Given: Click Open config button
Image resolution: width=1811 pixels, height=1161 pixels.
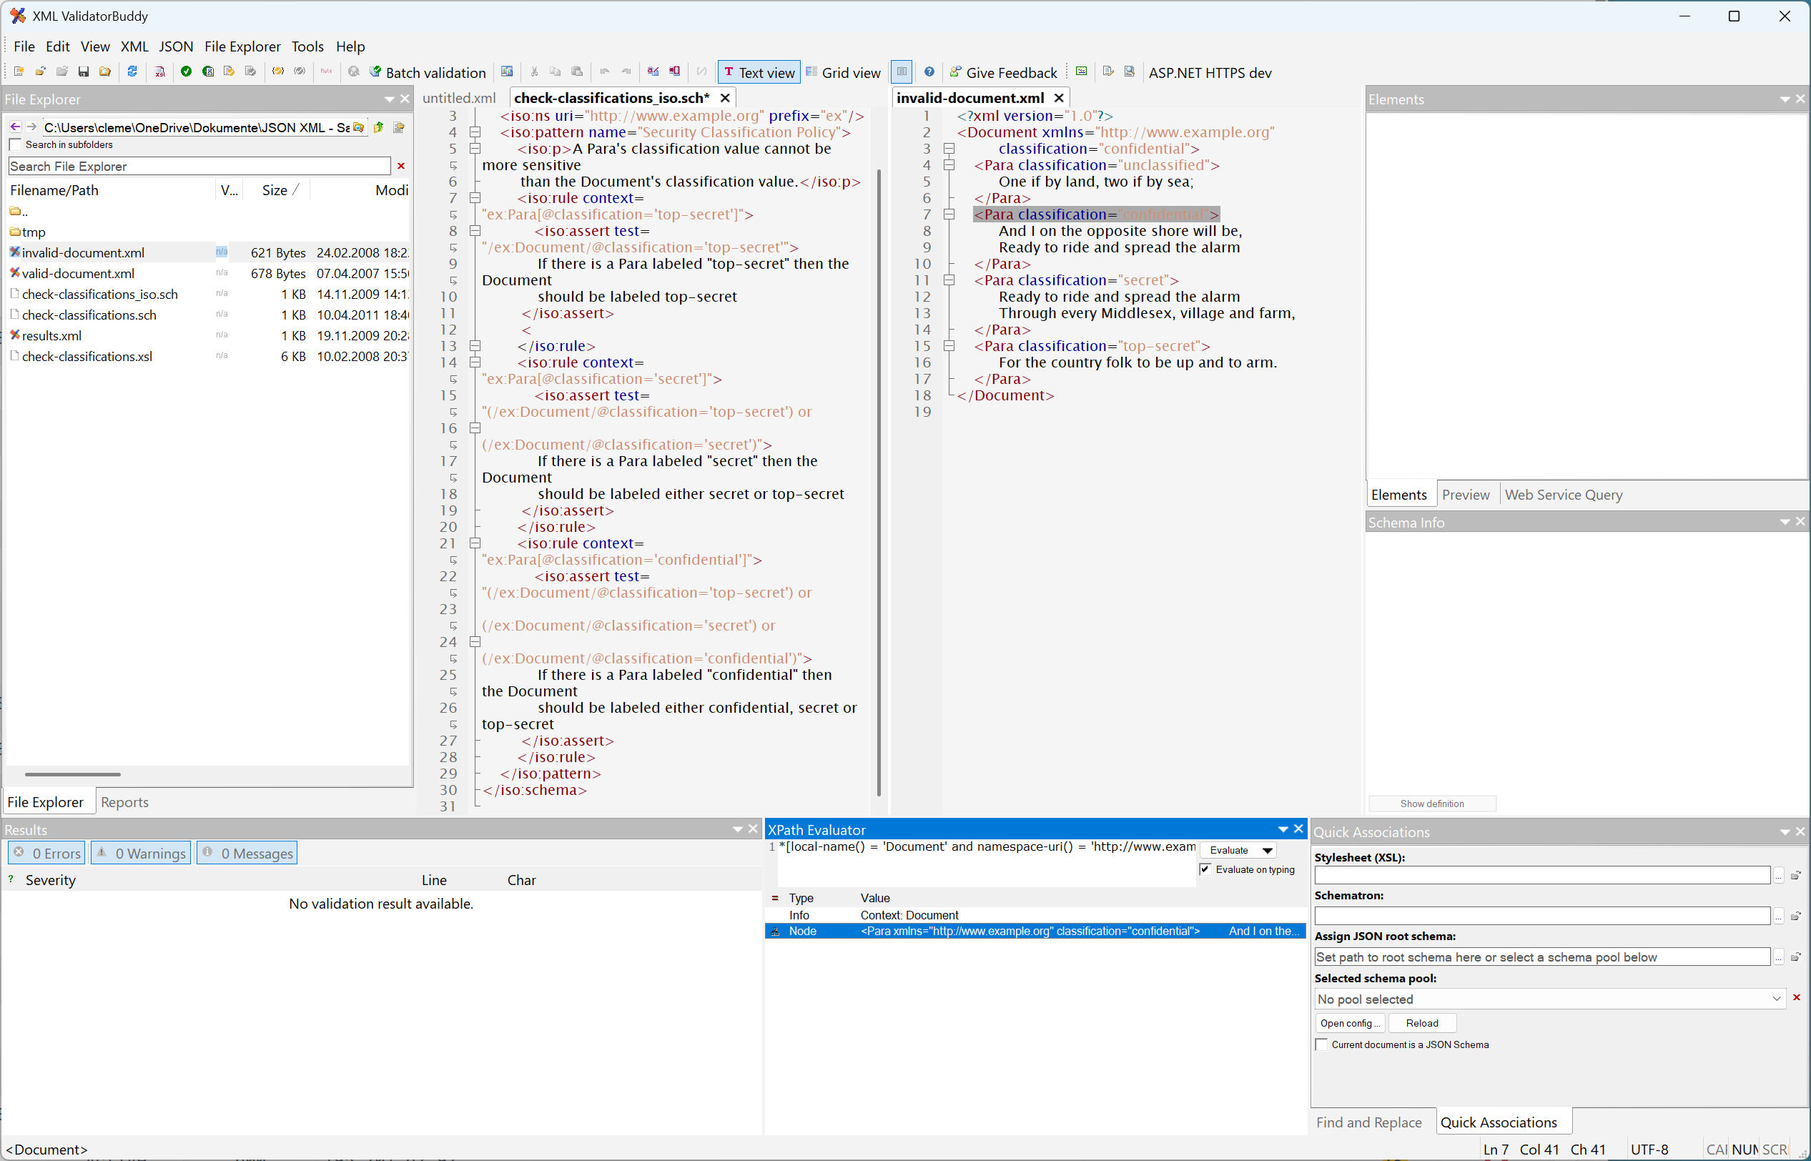Looking at the screenshot, I should point(1351,1023).
